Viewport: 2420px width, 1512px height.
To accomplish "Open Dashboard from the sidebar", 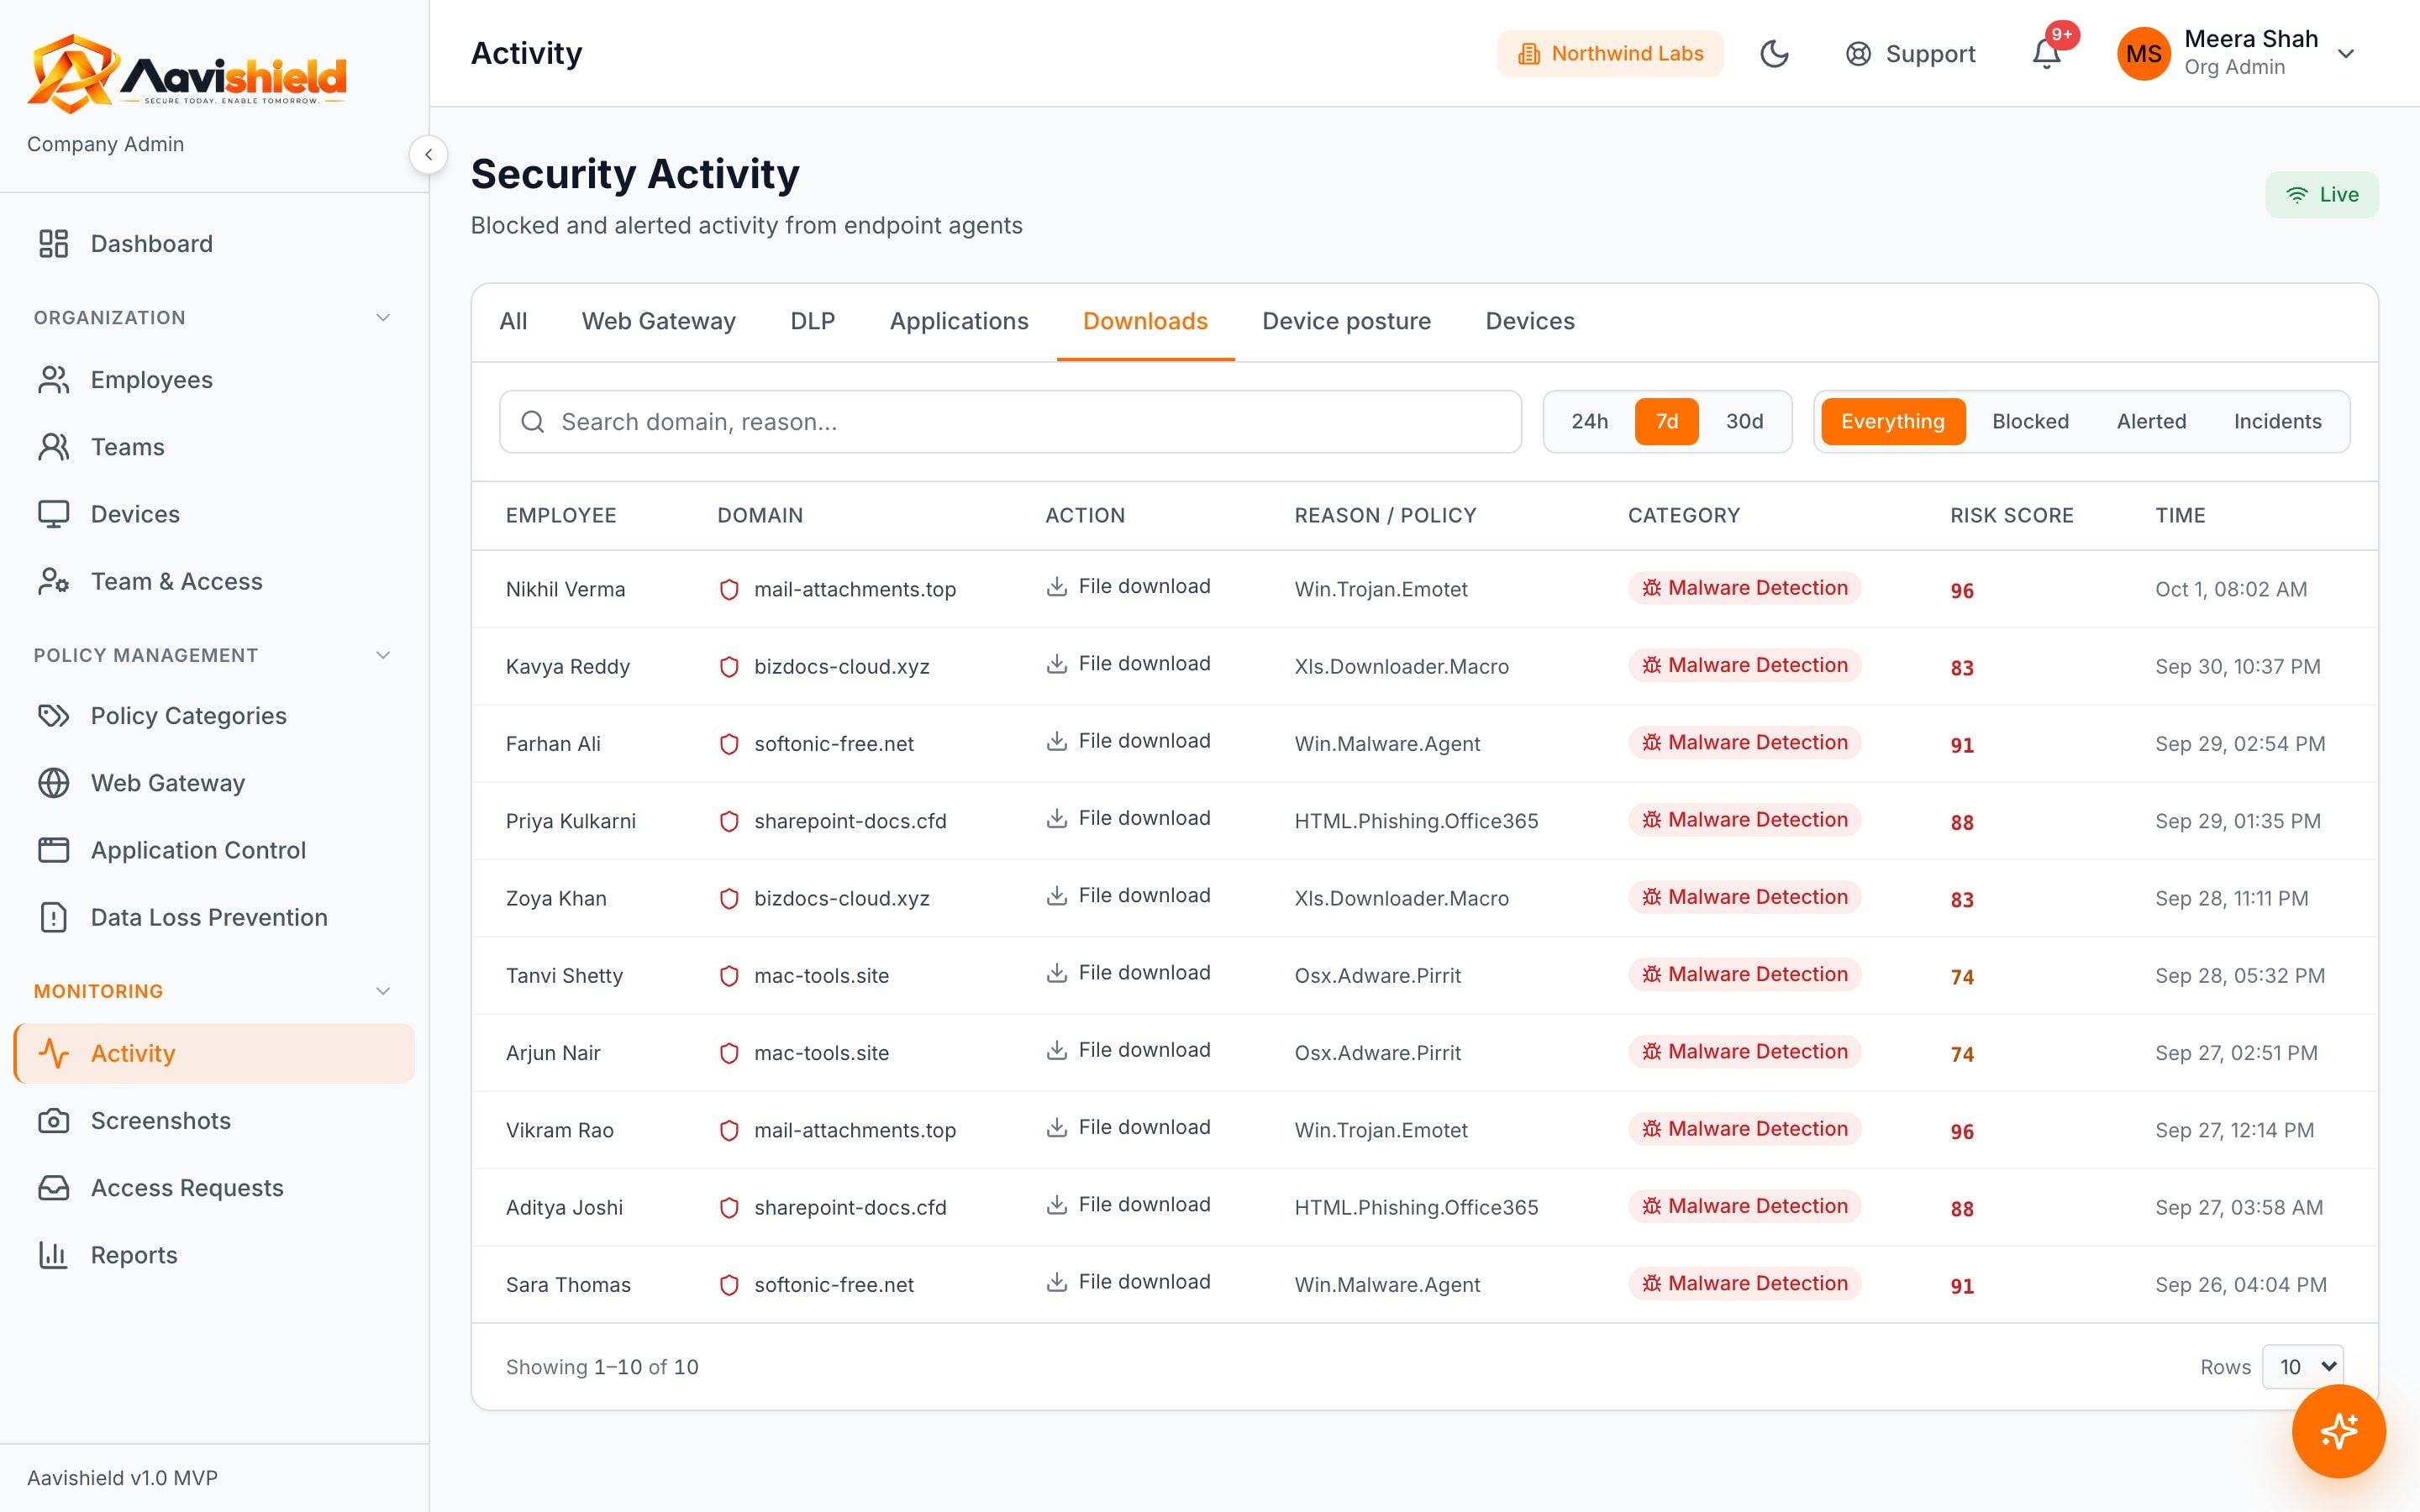I will pos(214,244).
